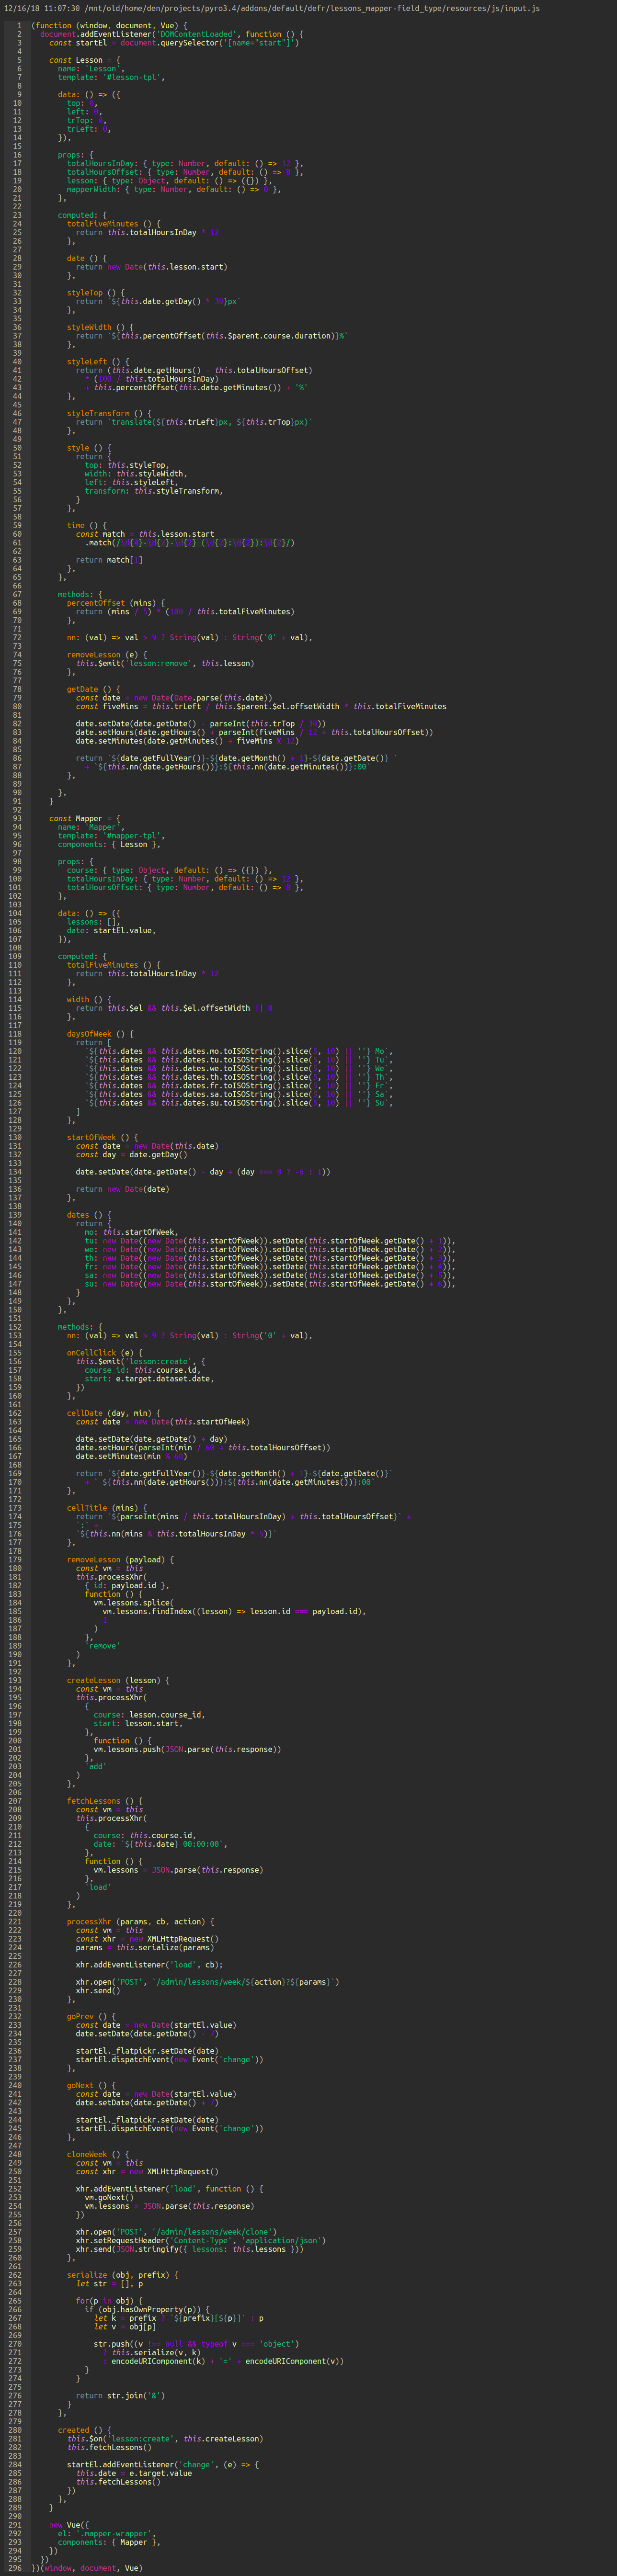
Task: Click the timestamp 12/16/18 11:07:30 in the header
Action: point(42,8)
